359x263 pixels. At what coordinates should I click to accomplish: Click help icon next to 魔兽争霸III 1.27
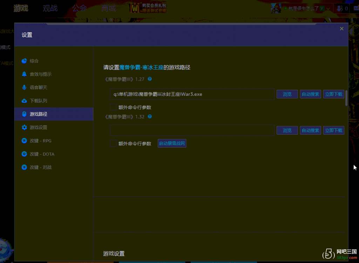(x=150, y=79)
